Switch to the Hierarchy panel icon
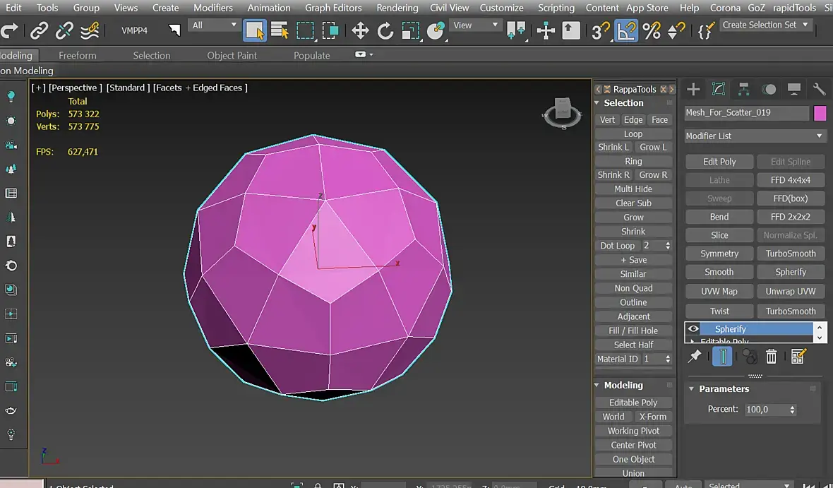 (744, 89)
